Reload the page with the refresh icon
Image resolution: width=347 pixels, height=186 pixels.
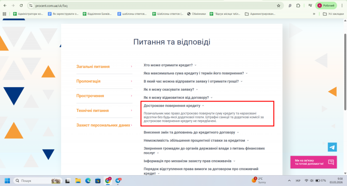tap(21, 5)
